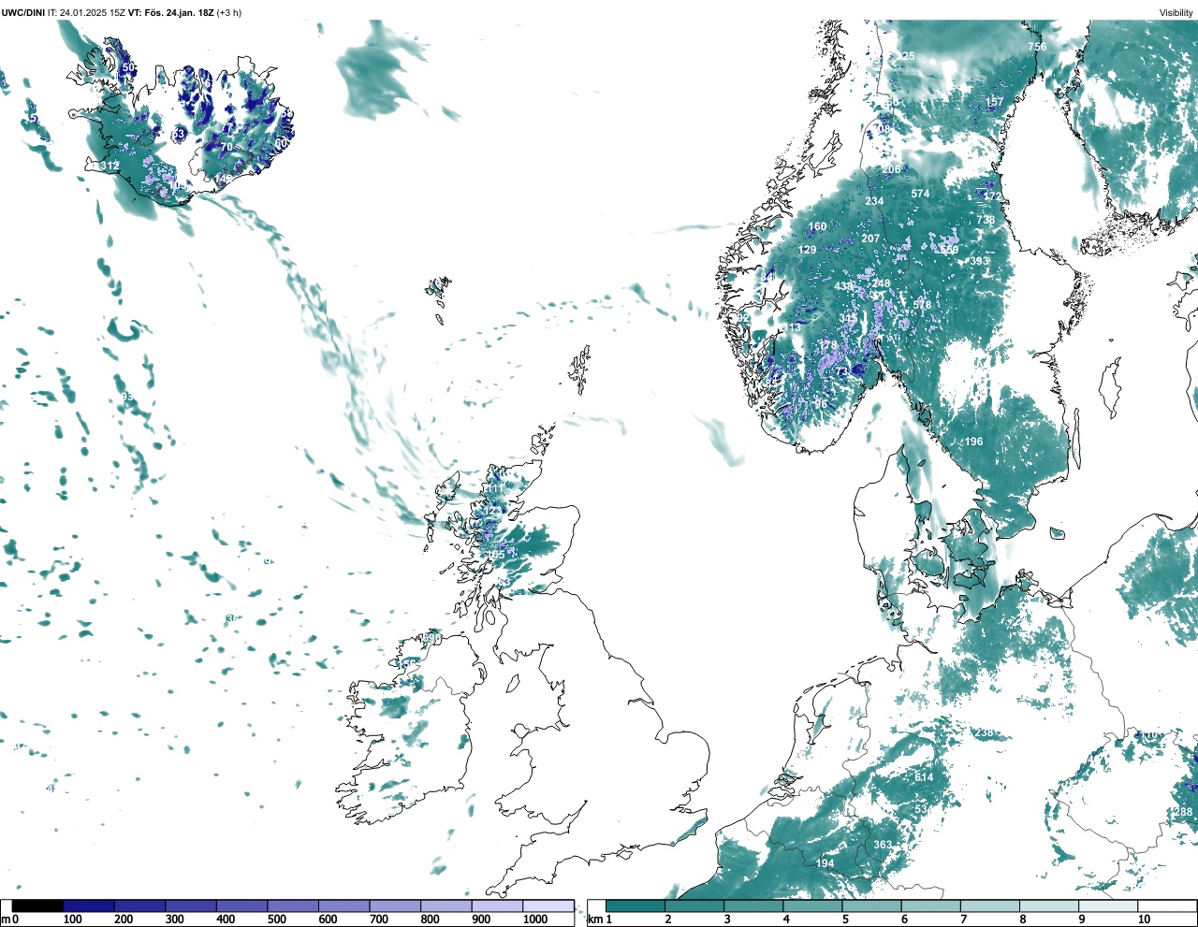
Task: Click the '288' value at right edge
Action: coord(1184,812)
